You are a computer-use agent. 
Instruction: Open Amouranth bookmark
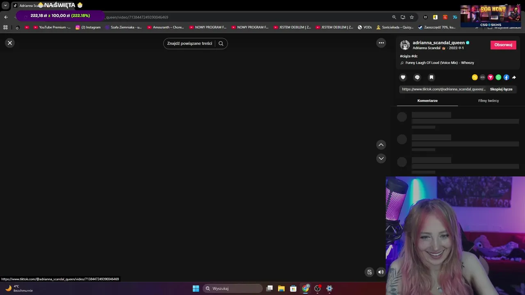click(x=166, y=27)
